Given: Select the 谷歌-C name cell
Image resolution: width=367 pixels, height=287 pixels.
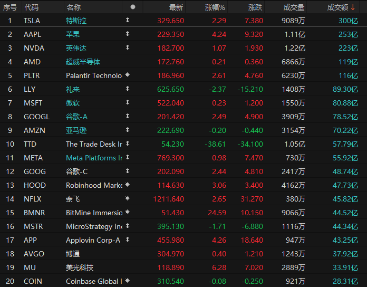Looking at the screenshot, I should coord(76,171).
